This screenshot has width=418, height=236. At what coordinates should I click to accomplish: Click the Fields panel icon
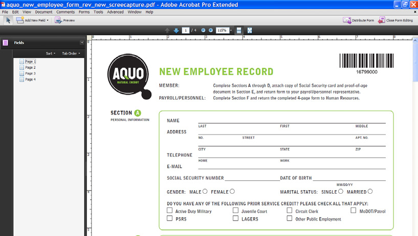[x=6, y=43]
